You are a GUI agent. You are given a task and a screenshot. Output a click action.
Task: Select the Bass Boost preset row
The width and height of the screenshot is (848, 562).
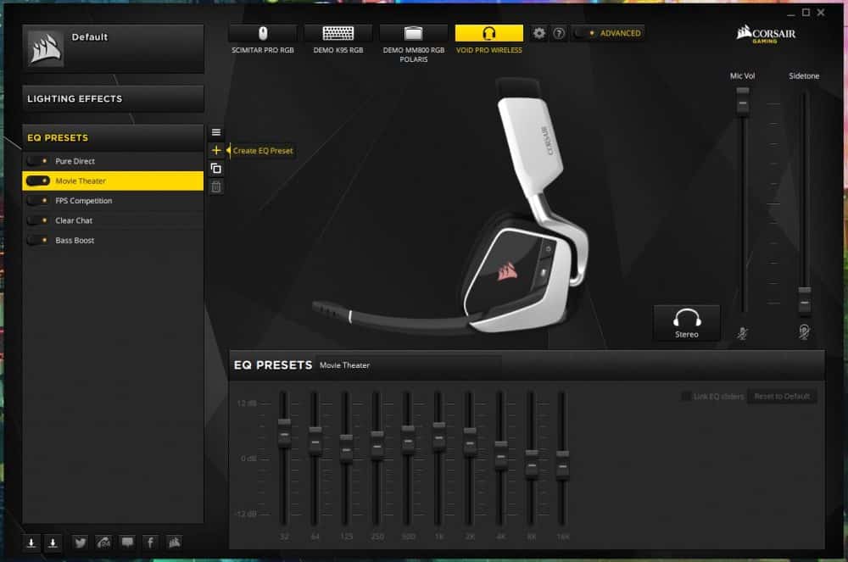coord(113,241)
